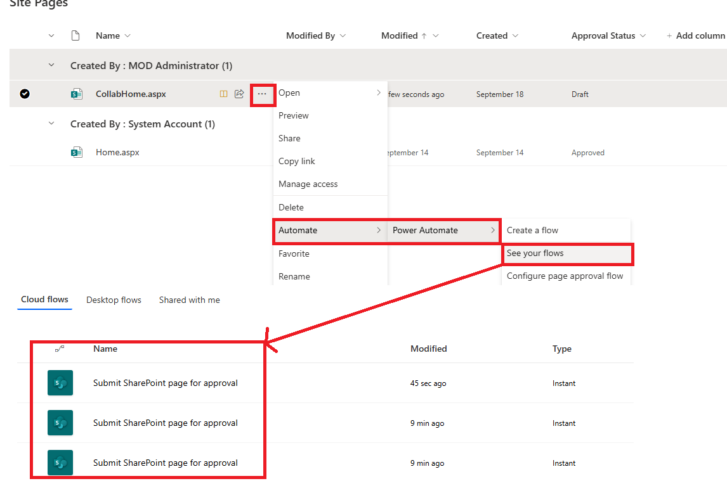Choose Preview from the context menu
The image size is (727, 481).
coord(294,115)
